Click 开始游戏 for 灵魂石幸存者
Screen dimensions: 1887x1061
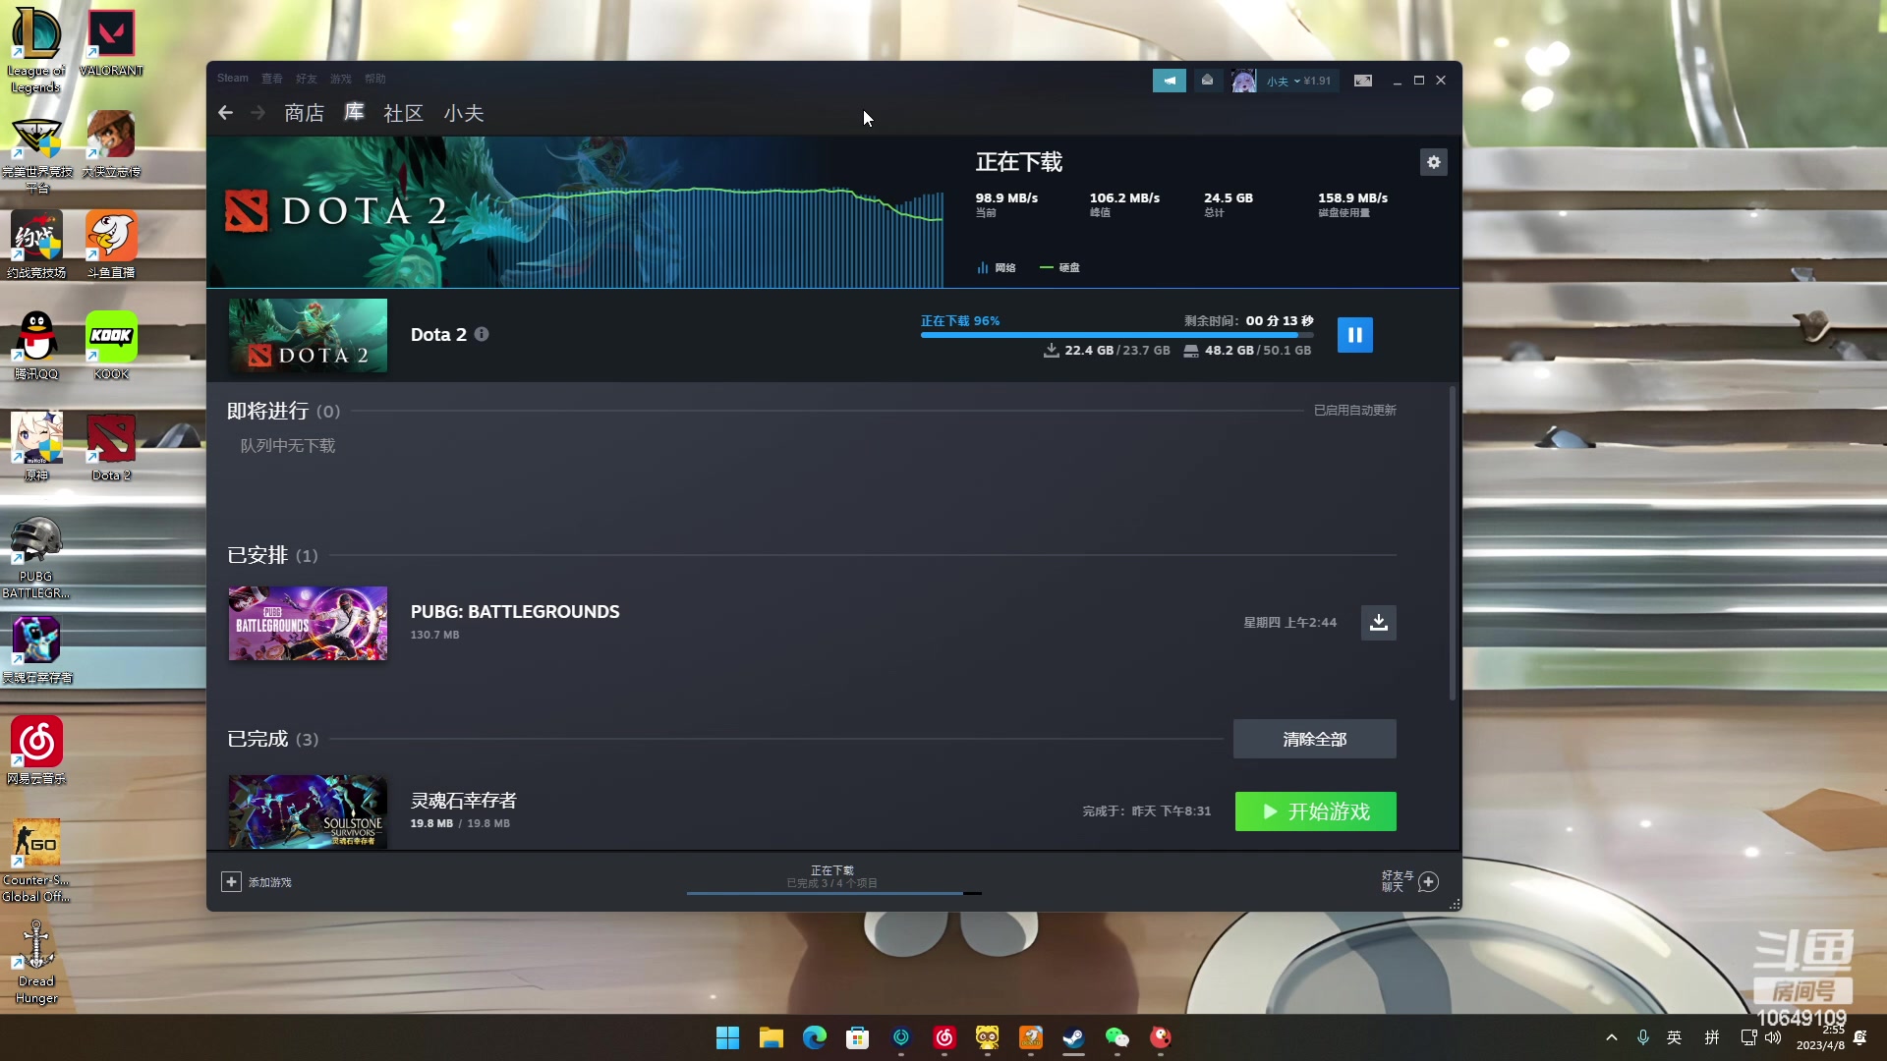(1315, 811)
